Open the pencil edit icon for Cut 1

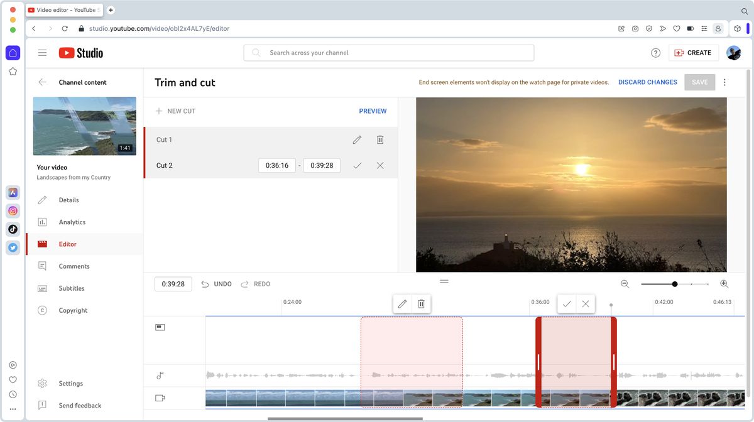point(357,139)
